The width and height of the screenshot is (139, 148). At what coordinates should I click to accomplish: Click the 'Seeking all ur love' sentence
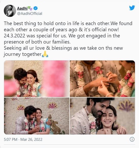click(x=63, y=48)
